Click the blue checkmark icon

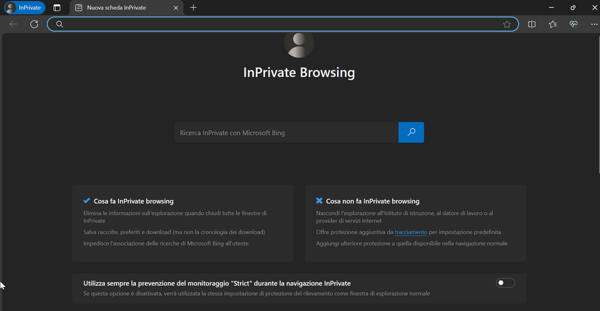tap(87, 201)
